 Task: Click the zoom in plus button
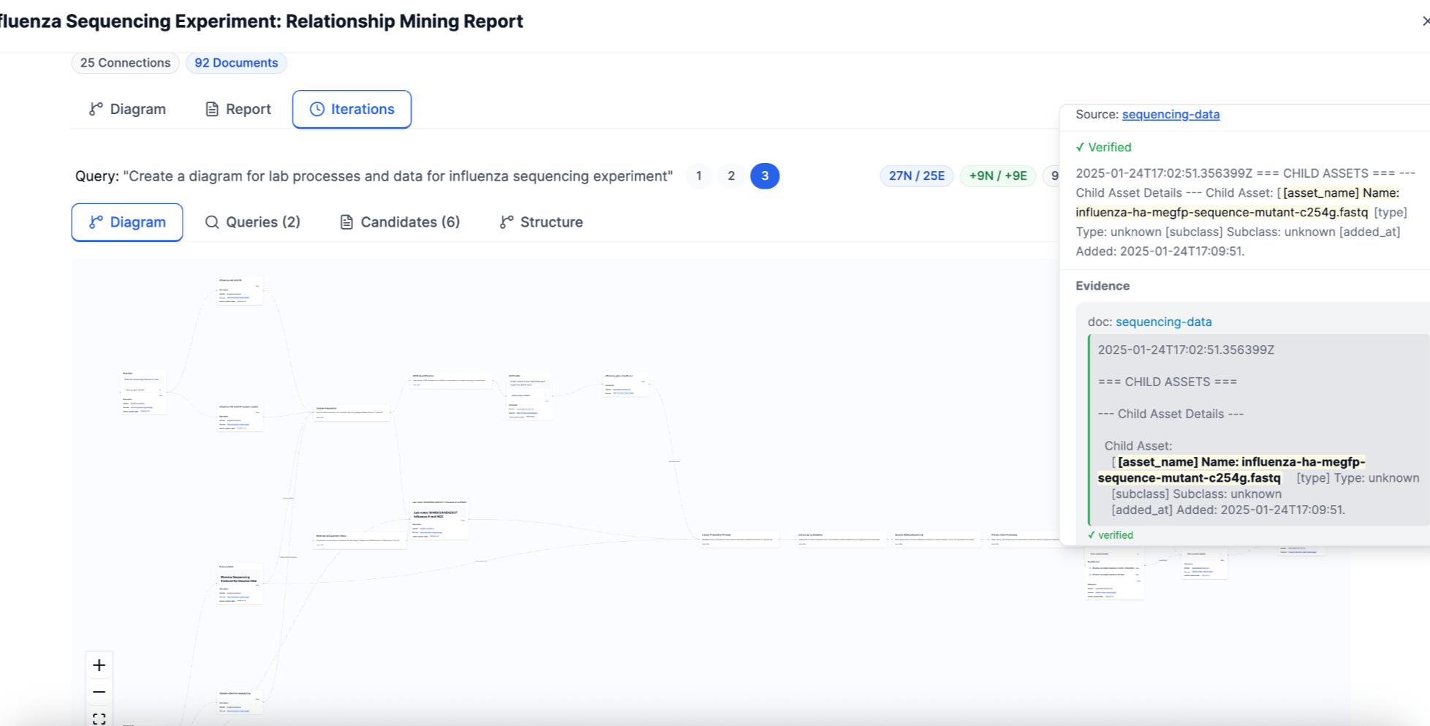coord(99,665)
